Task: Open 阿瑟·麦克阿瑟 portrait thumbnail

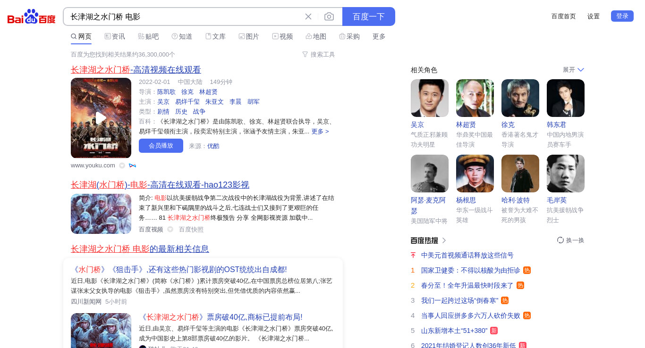Action: coord(430,174)
